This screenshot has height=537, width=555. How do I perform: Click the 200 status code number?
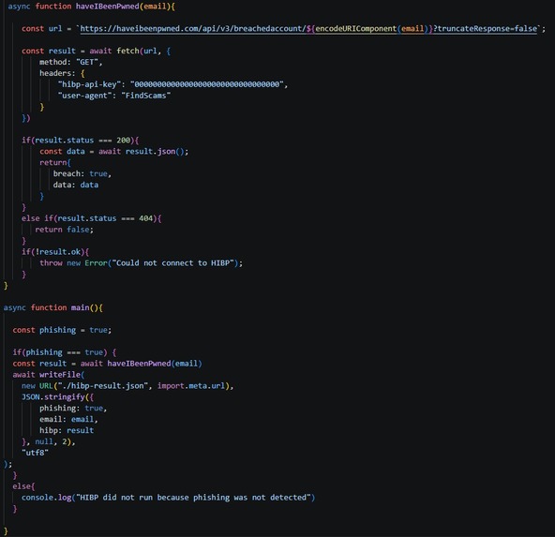(x=123, y=141)
